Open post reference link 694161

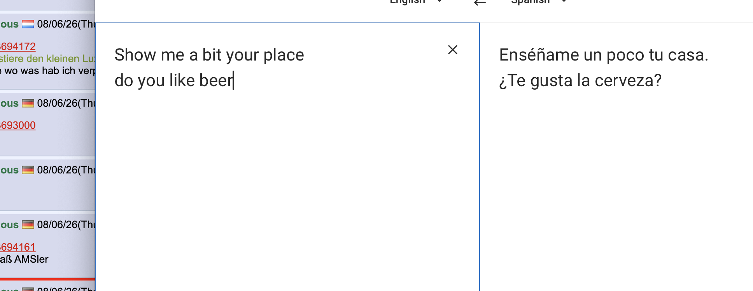(18, 247)
